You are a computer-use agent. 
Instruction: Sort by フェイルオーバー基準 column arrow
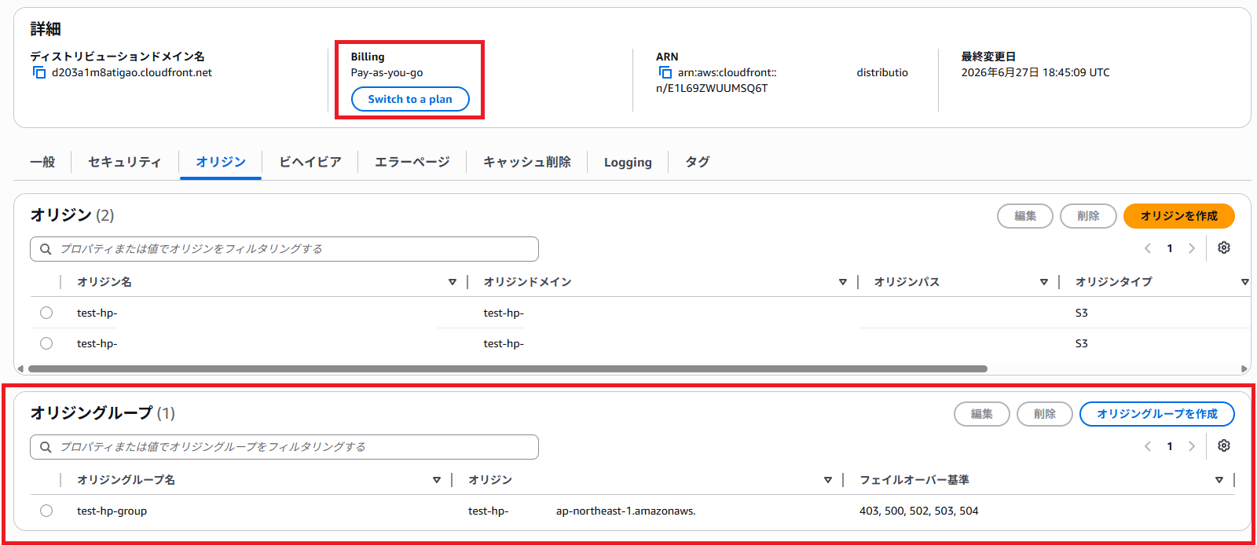1219,480
